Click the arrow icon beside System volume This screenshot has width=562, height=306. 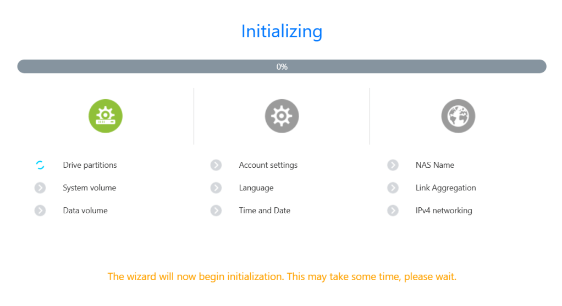[40, 188]
